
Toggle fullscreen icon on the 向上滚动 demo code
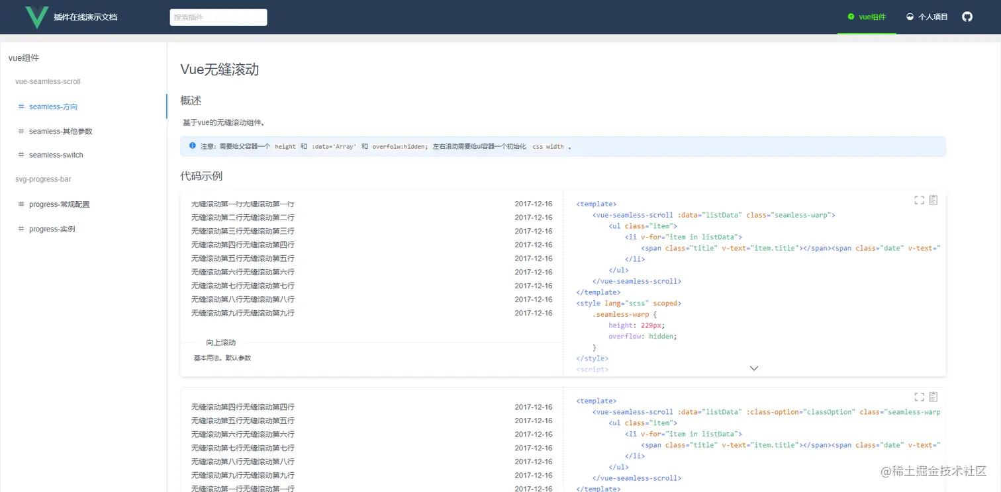coord(919,200)
